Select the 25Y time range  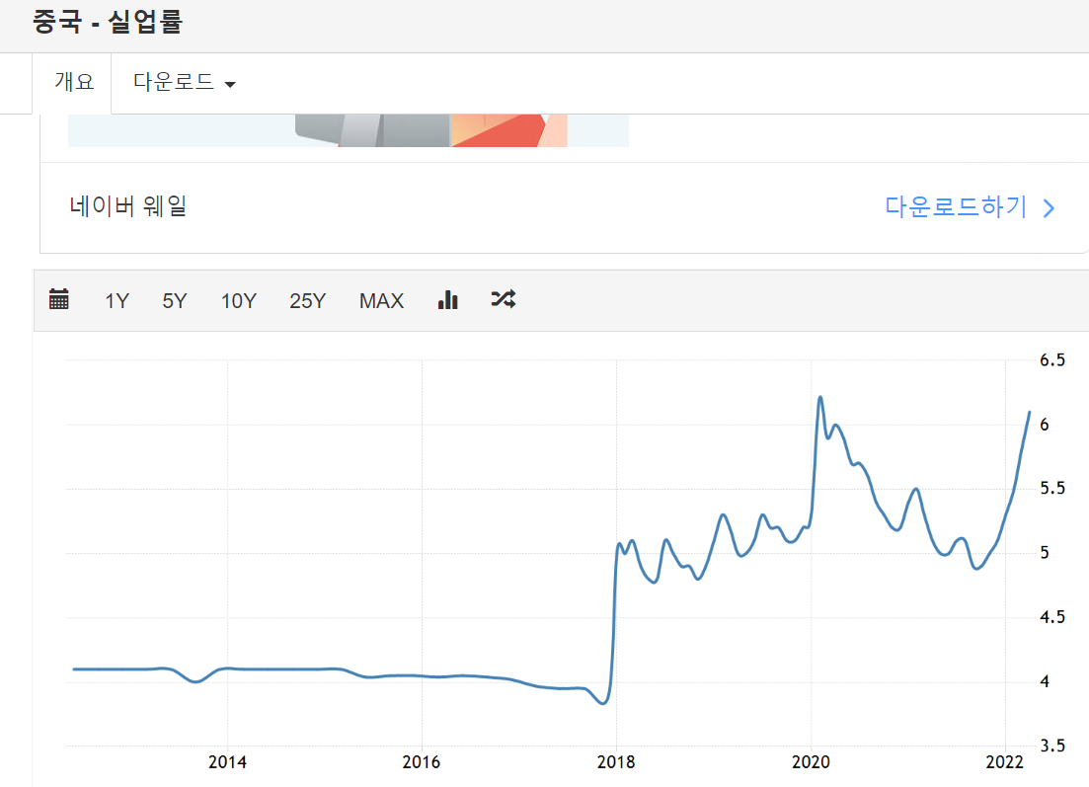[308, 301]
